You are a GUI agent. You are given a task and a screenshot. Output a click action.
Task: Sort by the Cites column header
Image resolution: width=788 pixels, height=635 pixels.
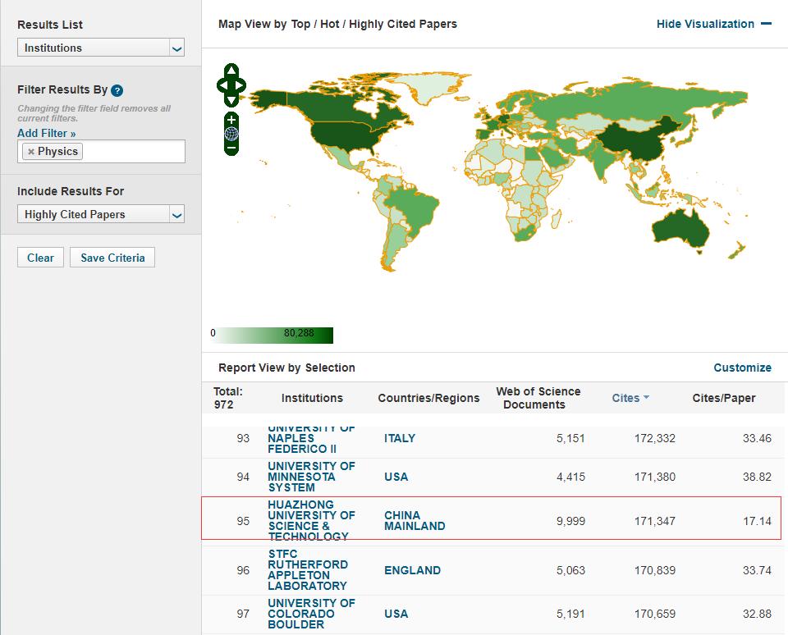[x=626, y=398]
